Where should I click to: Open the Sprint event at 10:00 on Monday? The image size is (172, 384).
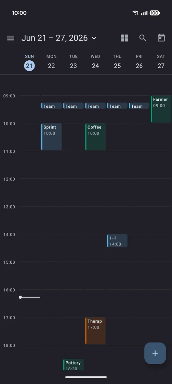pos(51,137)
